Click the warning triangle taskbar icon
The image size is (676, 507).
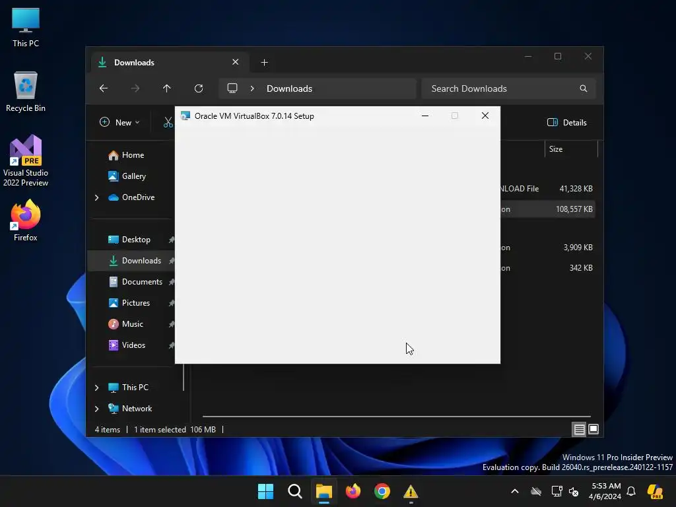(411, 491)
